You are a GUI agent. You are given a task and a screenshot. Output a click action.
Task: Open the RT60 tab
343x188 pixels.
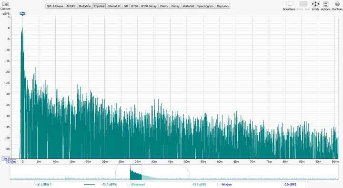[x=134, y=6]
